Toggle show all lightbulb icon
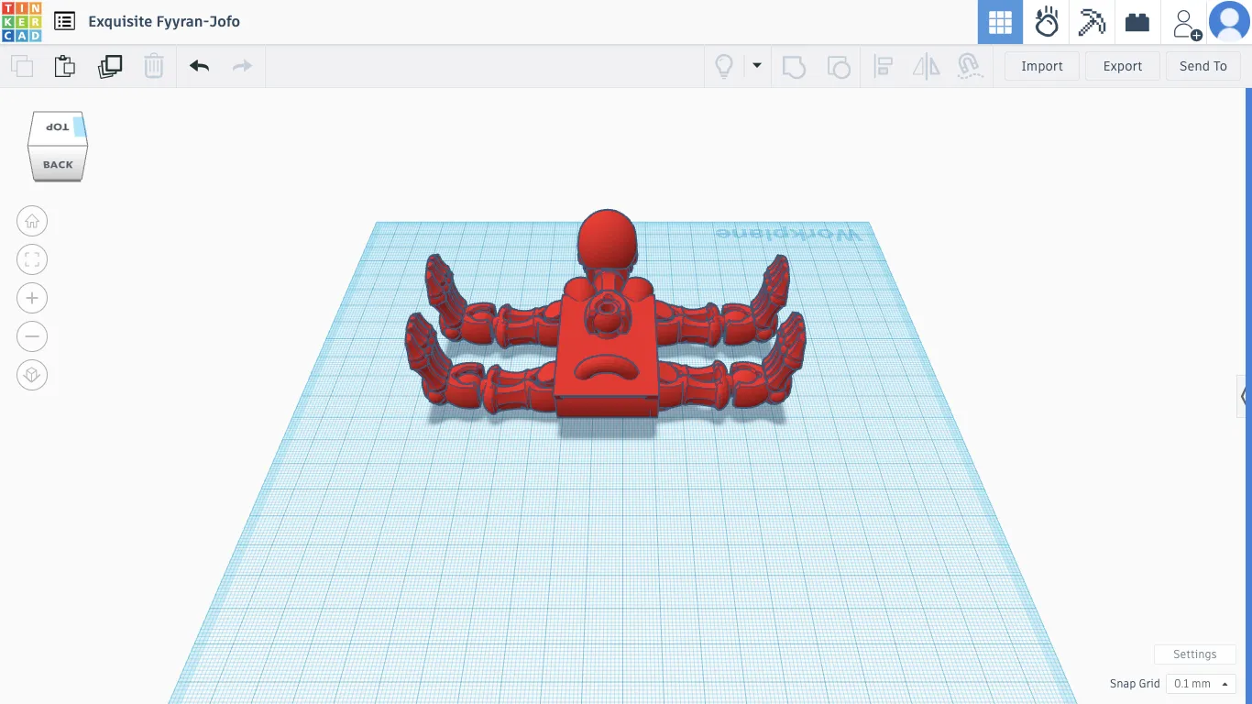1252x704 pixels. (x=724, y=66)
